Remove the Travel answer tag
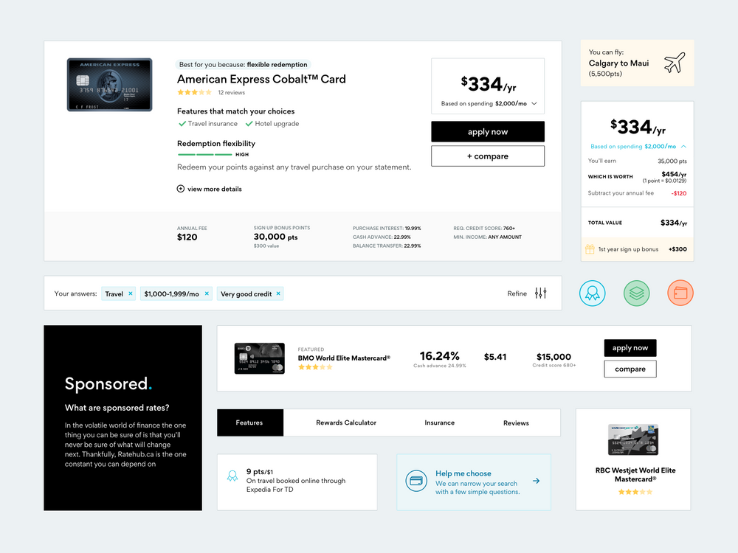738x553 pixels. 131,293
